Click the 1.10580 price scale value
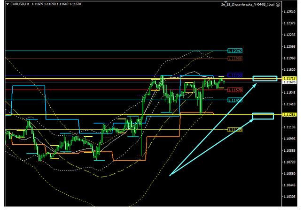Screen dimensions: 303x214 tap(289, 174)
